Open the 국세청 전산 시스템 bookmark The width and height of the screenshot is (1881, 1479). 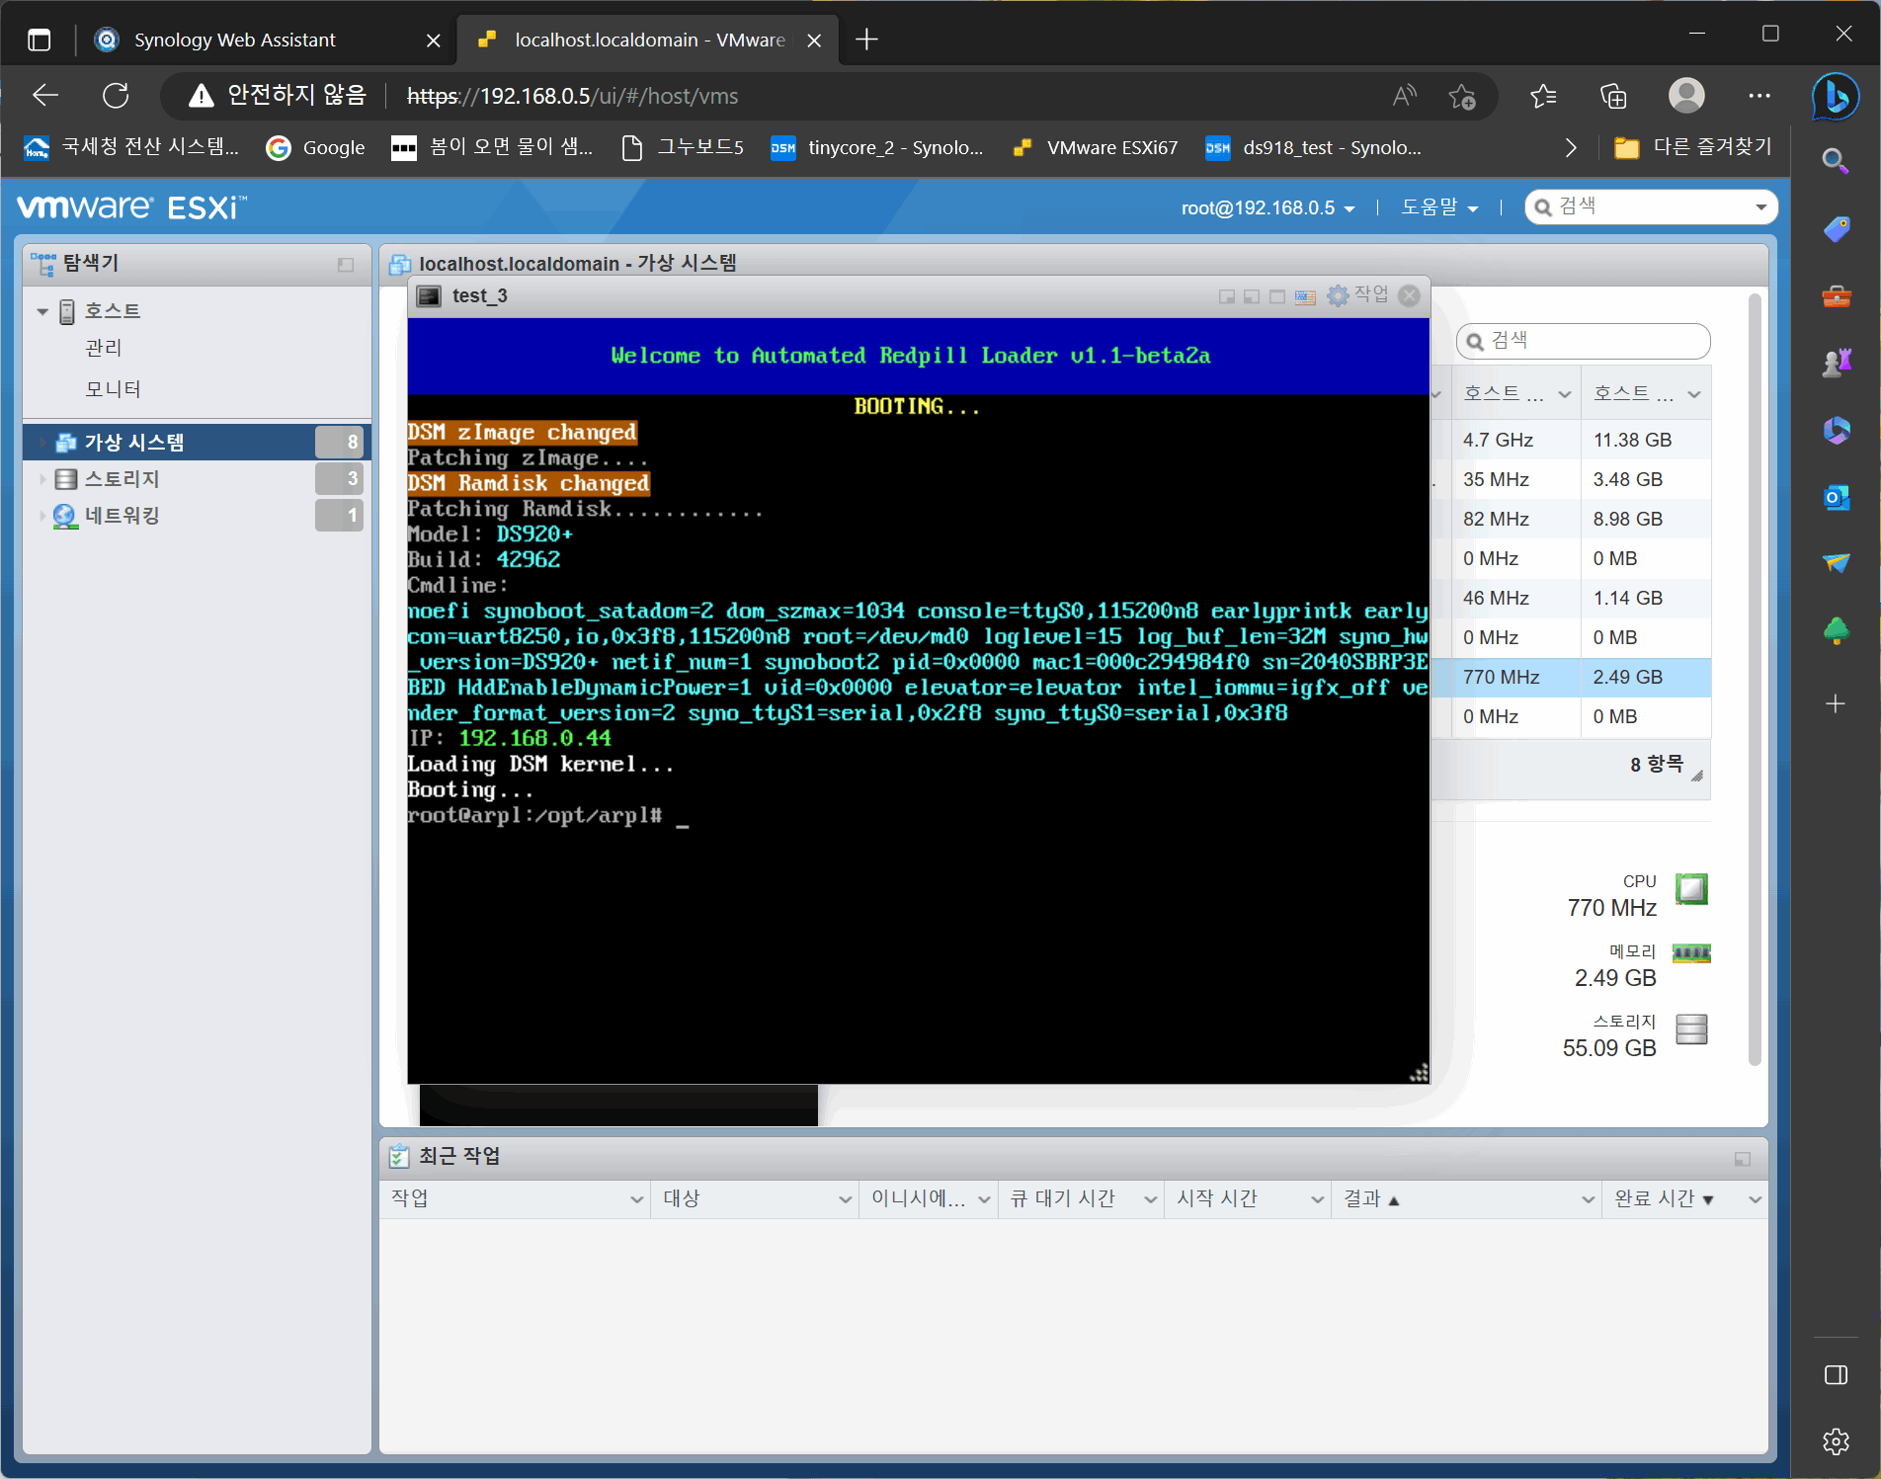click(x=132, y=148)
